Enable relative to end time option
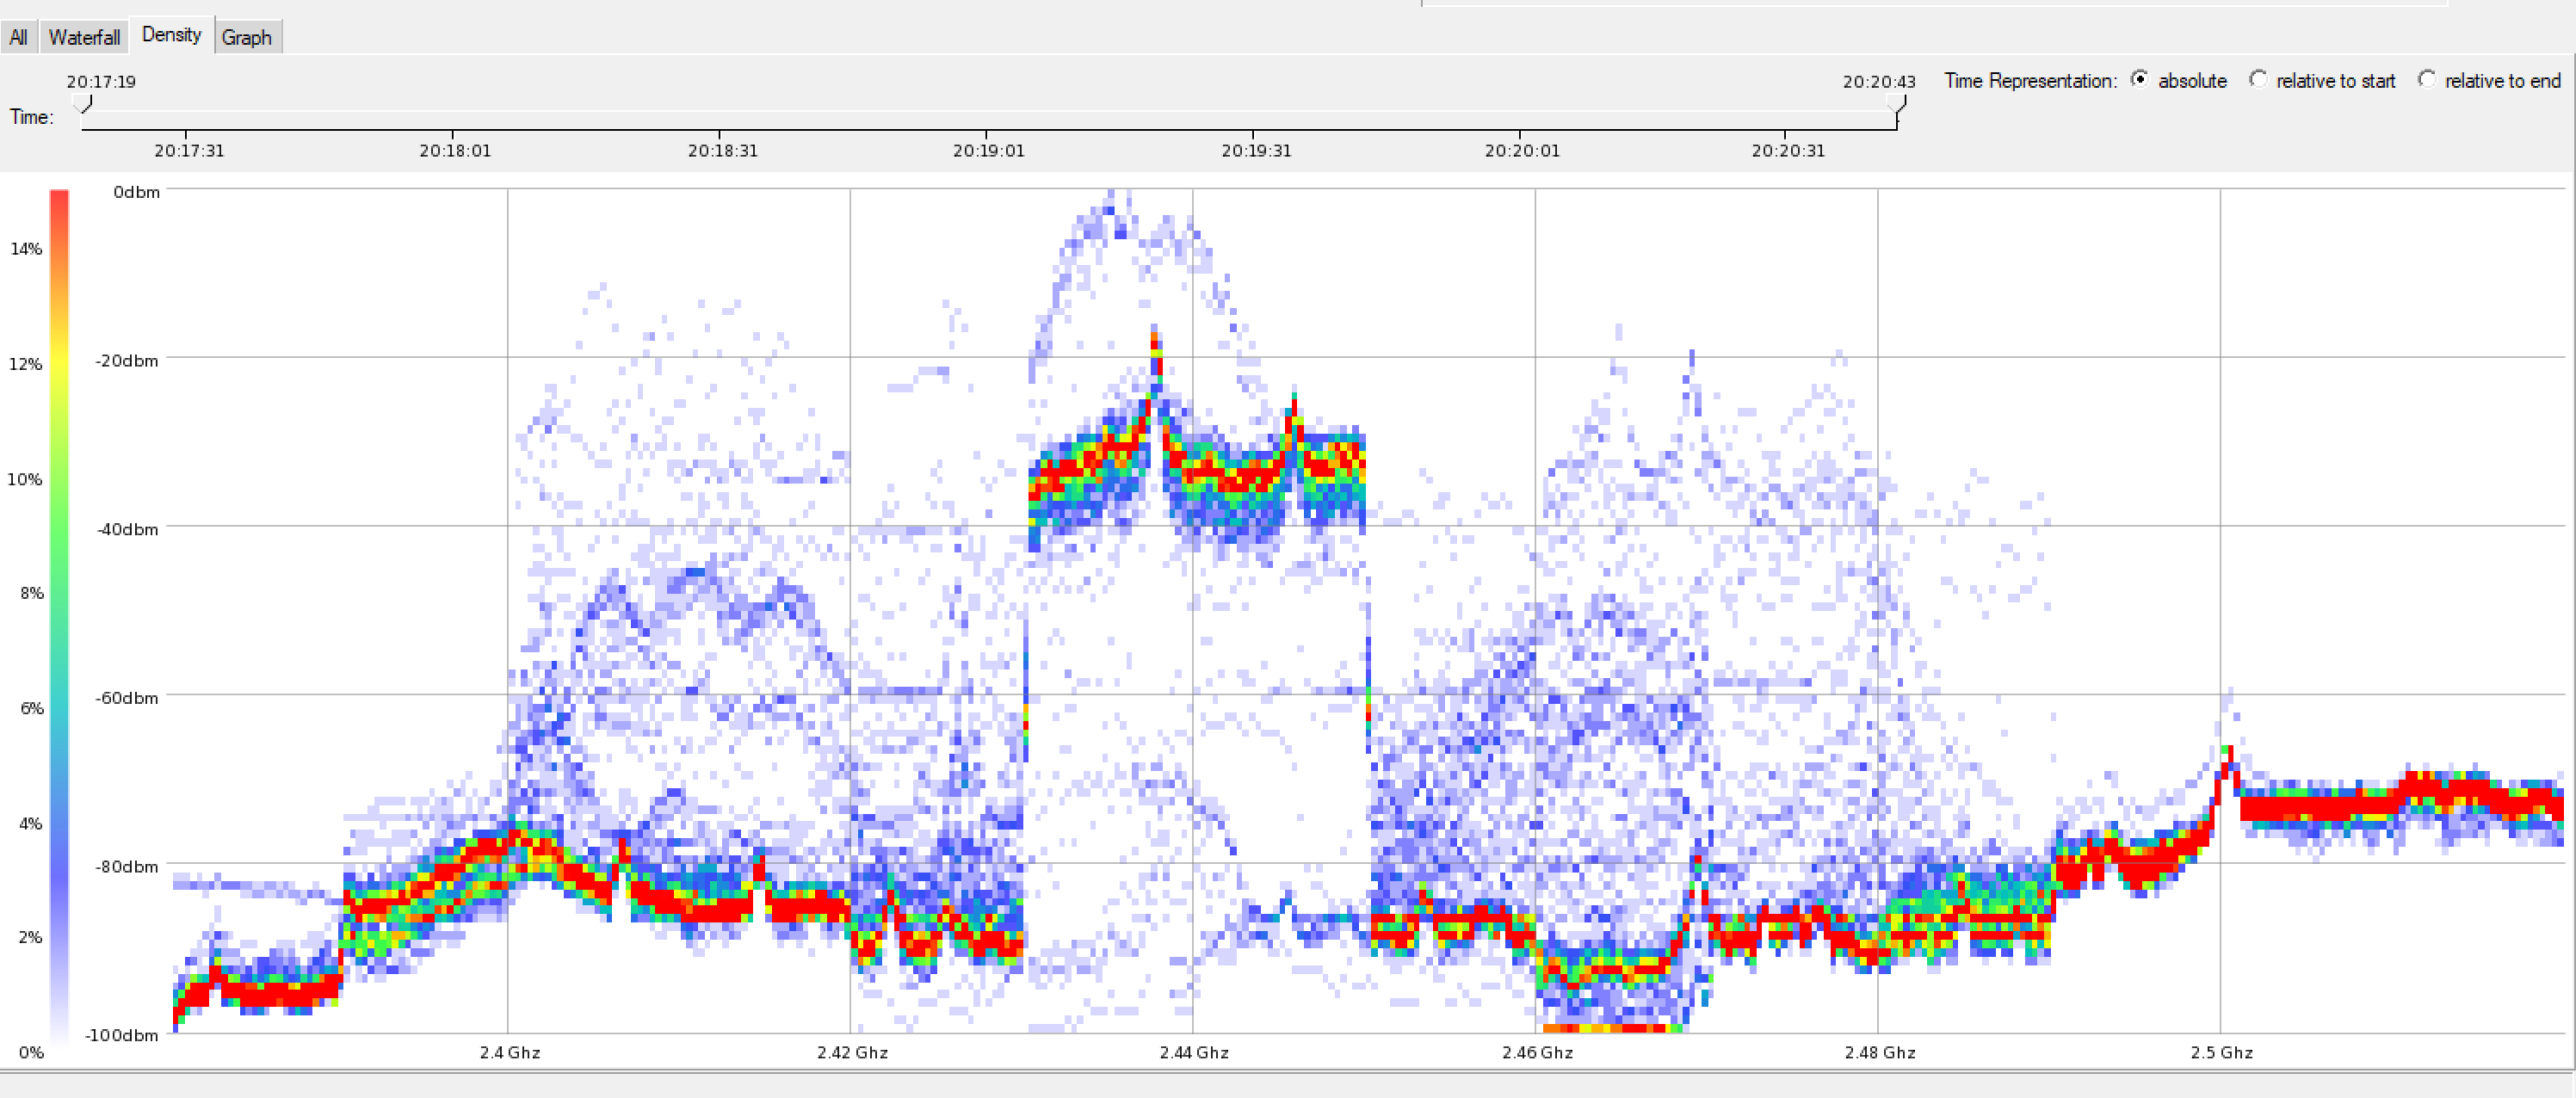Screen dimensions: 2576x1098 [2427, 79]
